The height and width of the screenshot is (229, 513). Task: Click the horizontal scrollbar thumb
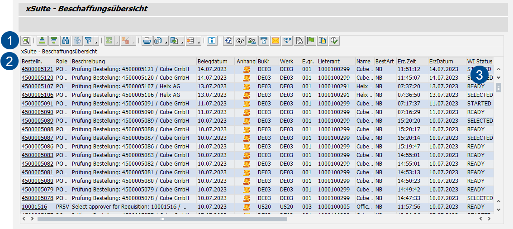point(162,219)
